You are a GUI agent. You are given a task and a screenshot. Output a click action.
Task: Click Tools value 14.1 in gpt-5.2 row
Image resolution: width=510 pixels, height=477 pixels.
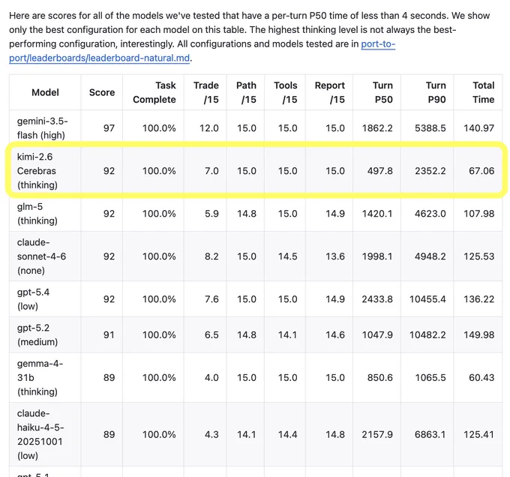click(287, 335)
